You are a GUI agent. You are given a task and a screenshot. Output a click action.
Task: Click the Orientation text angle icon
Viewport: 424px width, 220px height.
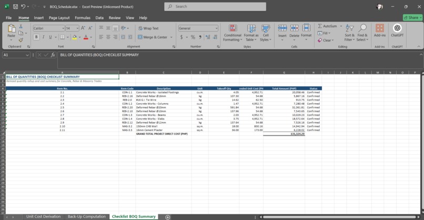(123, 28)
